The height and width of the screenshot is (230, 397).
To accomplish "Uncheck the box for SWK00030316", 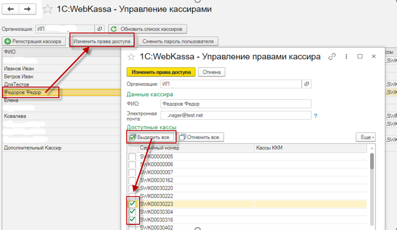I will coord(132,220).
